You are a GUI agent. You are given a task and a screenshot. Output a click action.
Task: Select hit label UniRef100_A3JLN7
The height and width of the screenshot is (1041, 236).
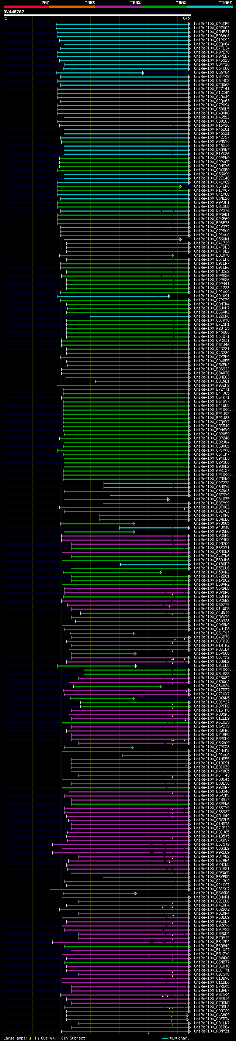click(x=212, y=1023)
